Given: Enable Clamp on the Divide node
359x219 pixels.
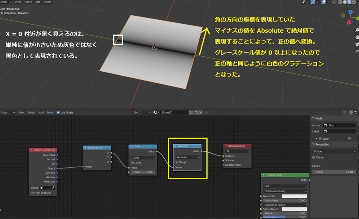Looking at the screenshot, I should 132,163.
